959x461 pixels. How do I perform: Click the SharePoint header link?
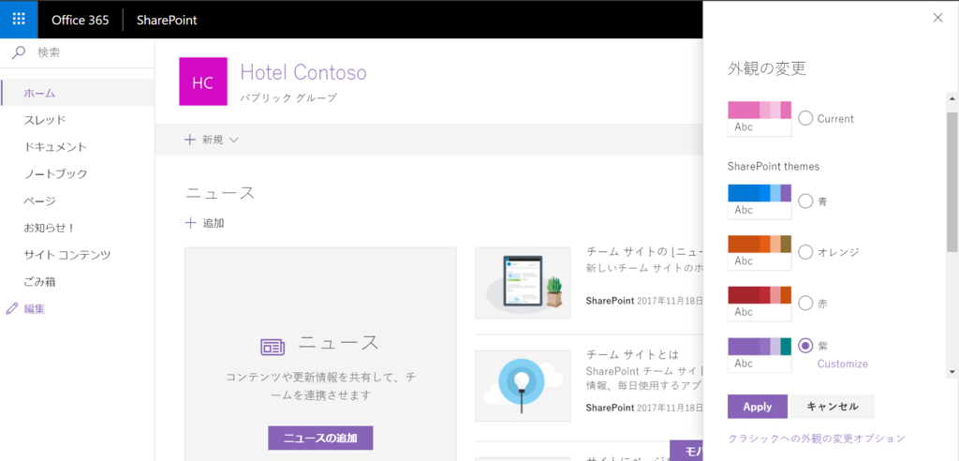(x=167, y=20)
